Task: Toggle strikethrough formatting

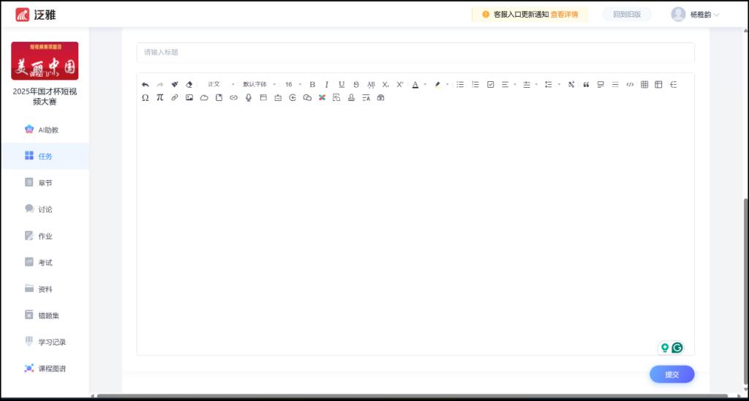Action: click(x=356, y=85)
